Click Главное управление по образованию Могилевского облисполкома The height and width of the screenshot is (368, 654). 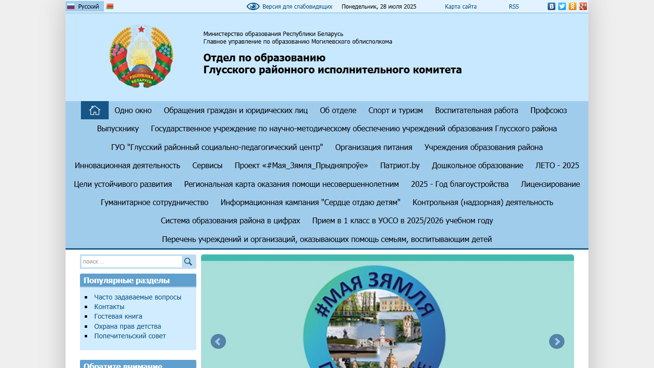point(298,42)
